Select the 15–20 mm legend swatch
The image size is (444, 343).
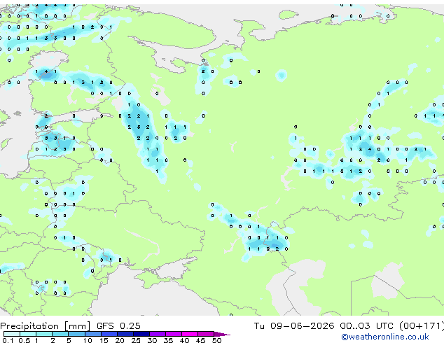point(109,334)
